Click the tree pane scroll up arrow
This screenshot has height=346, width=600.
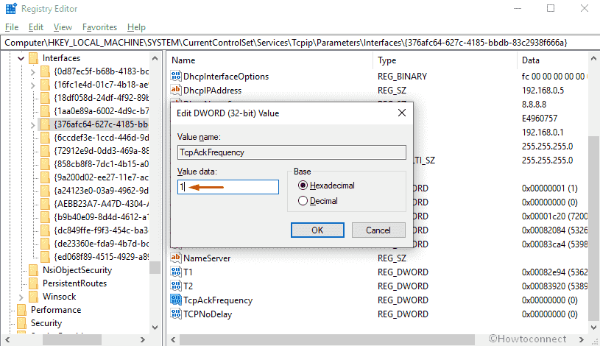(x=155, y=59)
